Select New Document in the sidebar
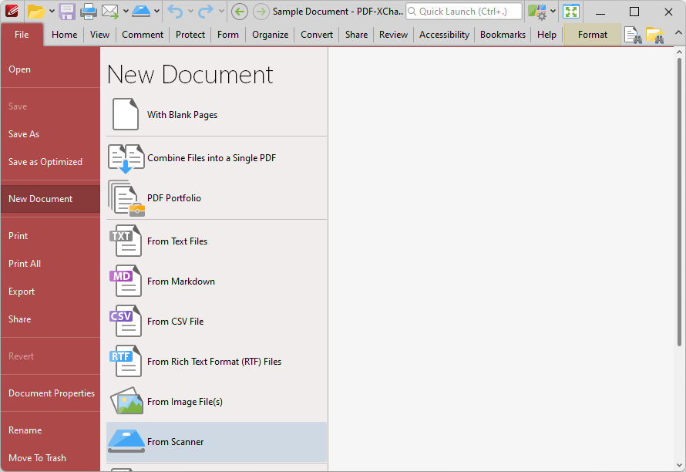This screenshot has height=472, width=686. [50, 199]
